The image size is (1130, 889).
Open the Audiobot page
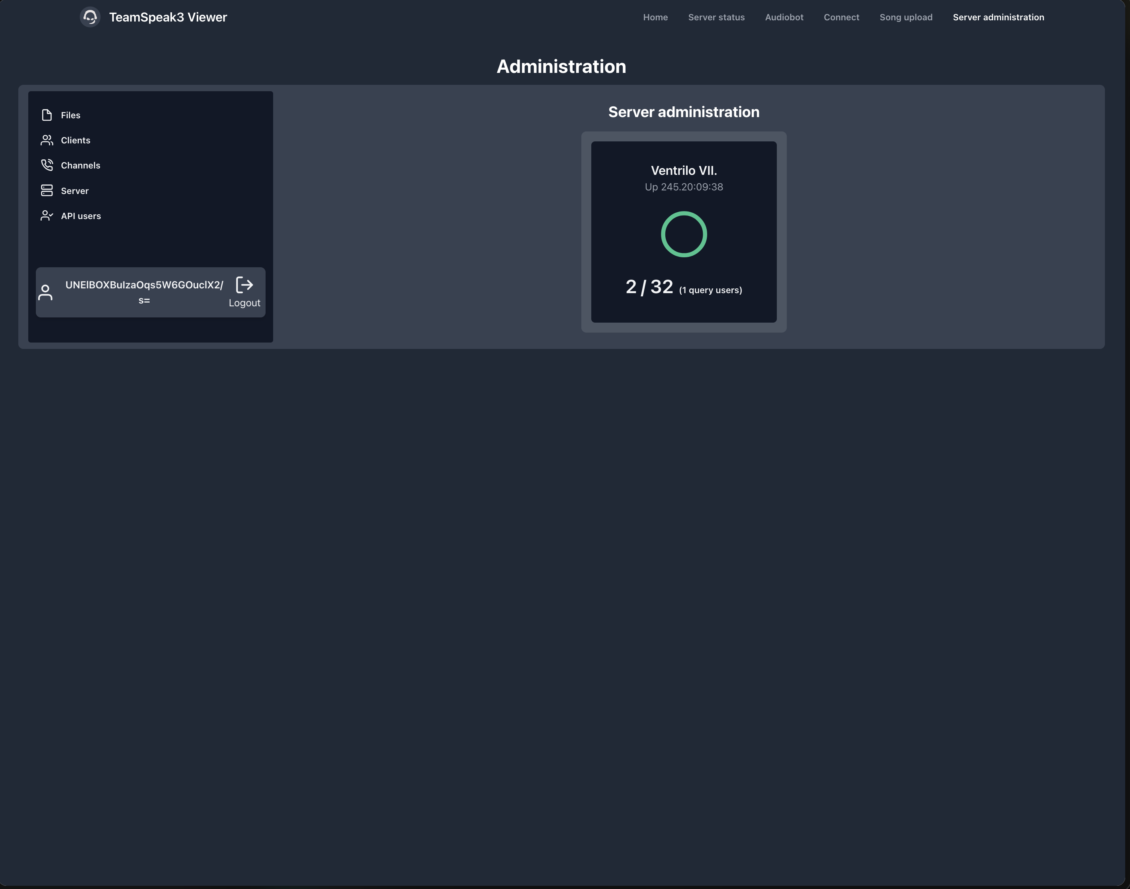click(x=784, y=17)
